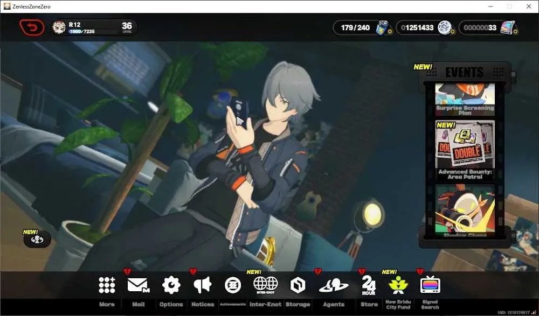
Task: Open the EVENTS panel header
Action: [465, 72]
